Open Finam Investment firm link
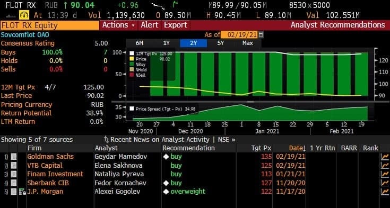 pyautogui.click(x=55, y=174)
